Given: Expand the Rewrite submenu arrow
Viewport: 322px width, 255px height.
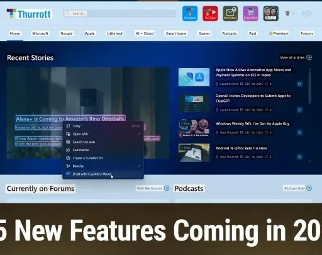Looking at the screenshot, I should coord(140,166).
